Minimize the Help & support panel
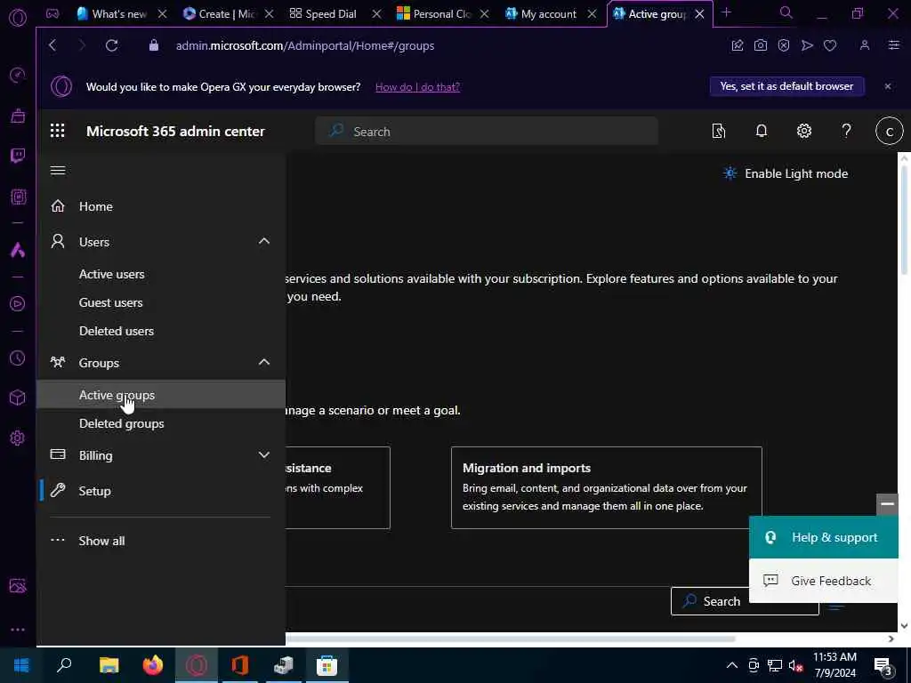The height and width of the screenshot is (683, 911). 887,504
